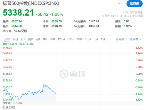
Task: Select the 日K chart tab
Action: point(23,39)
